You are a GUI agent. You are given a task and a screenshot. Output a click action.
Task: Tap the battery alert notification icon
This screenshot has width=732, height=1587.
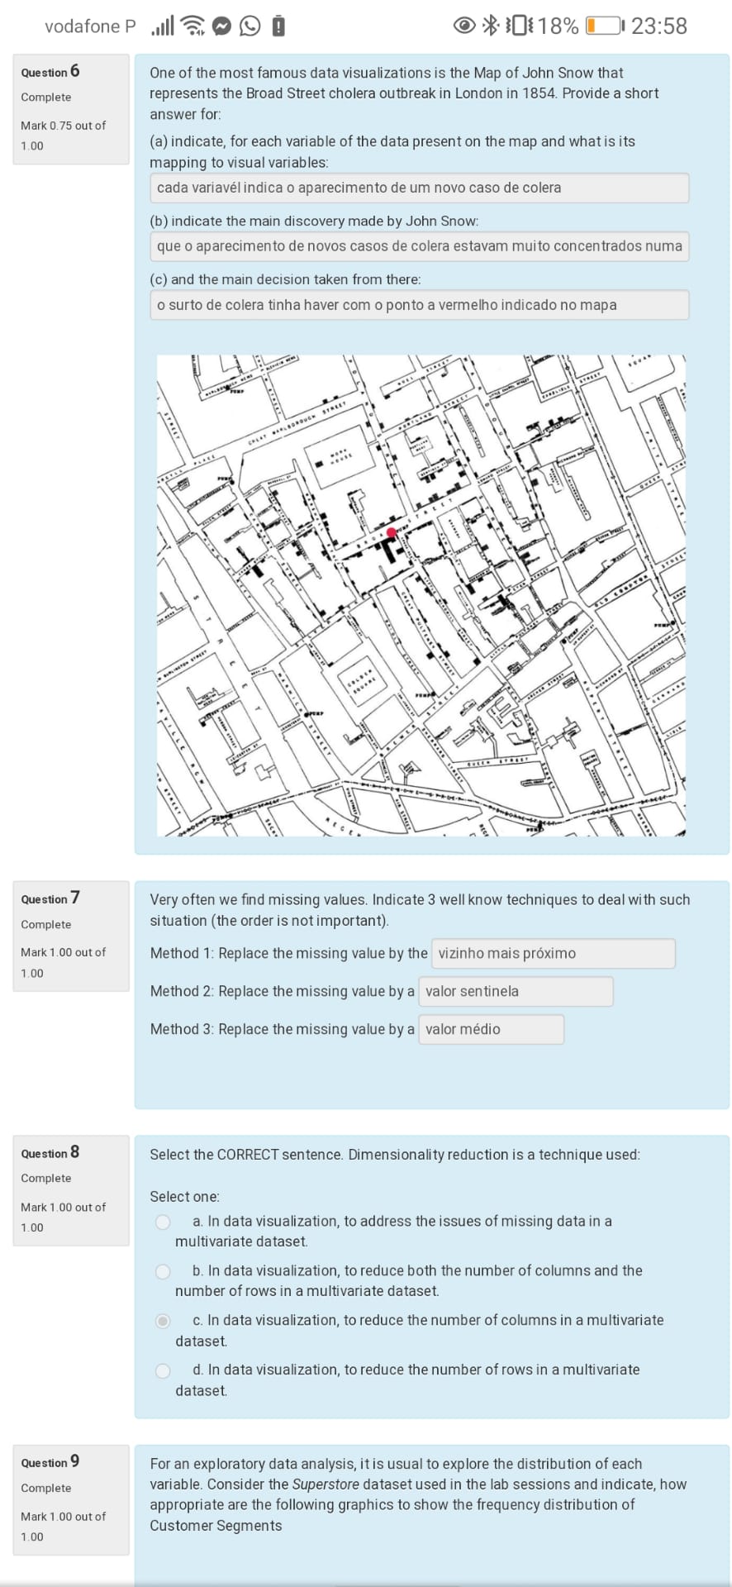click(278, 26)
